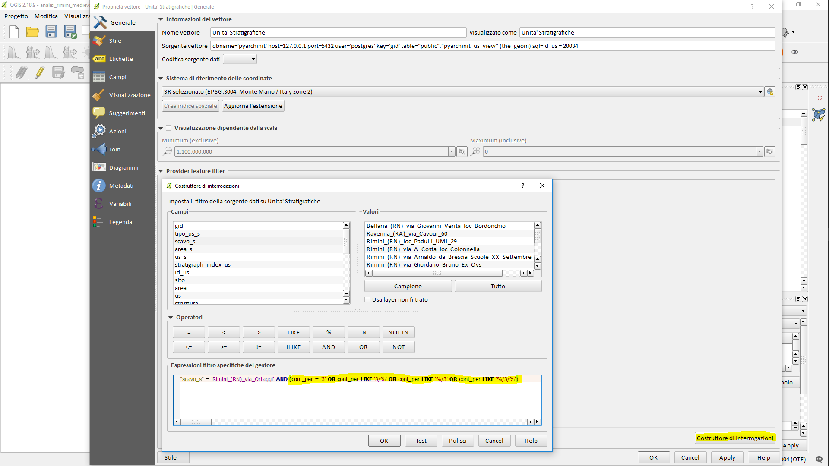
Task: Check Usa layer non filtrato
Action: click(x=367, y=299)
